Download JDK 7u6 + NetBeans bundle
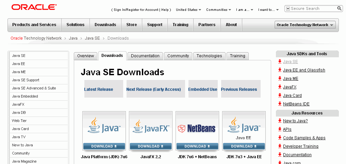Viewport: 346px width, 164px height. [x=197, y=146]
